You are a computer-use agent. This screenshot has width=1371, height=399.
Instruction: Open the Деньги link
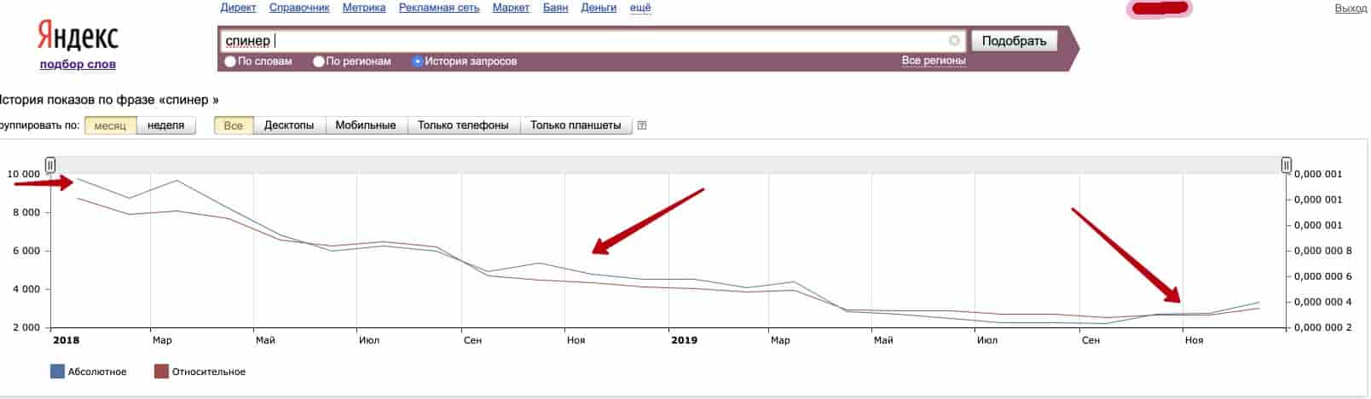coord(599,8)
